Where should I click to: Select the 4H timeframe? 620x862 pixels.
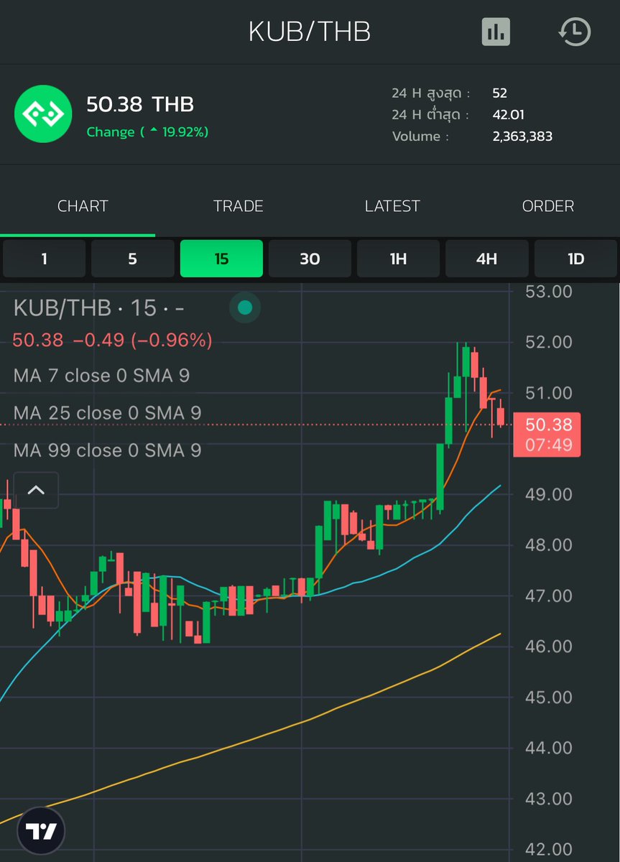click(x=487, y=259)
